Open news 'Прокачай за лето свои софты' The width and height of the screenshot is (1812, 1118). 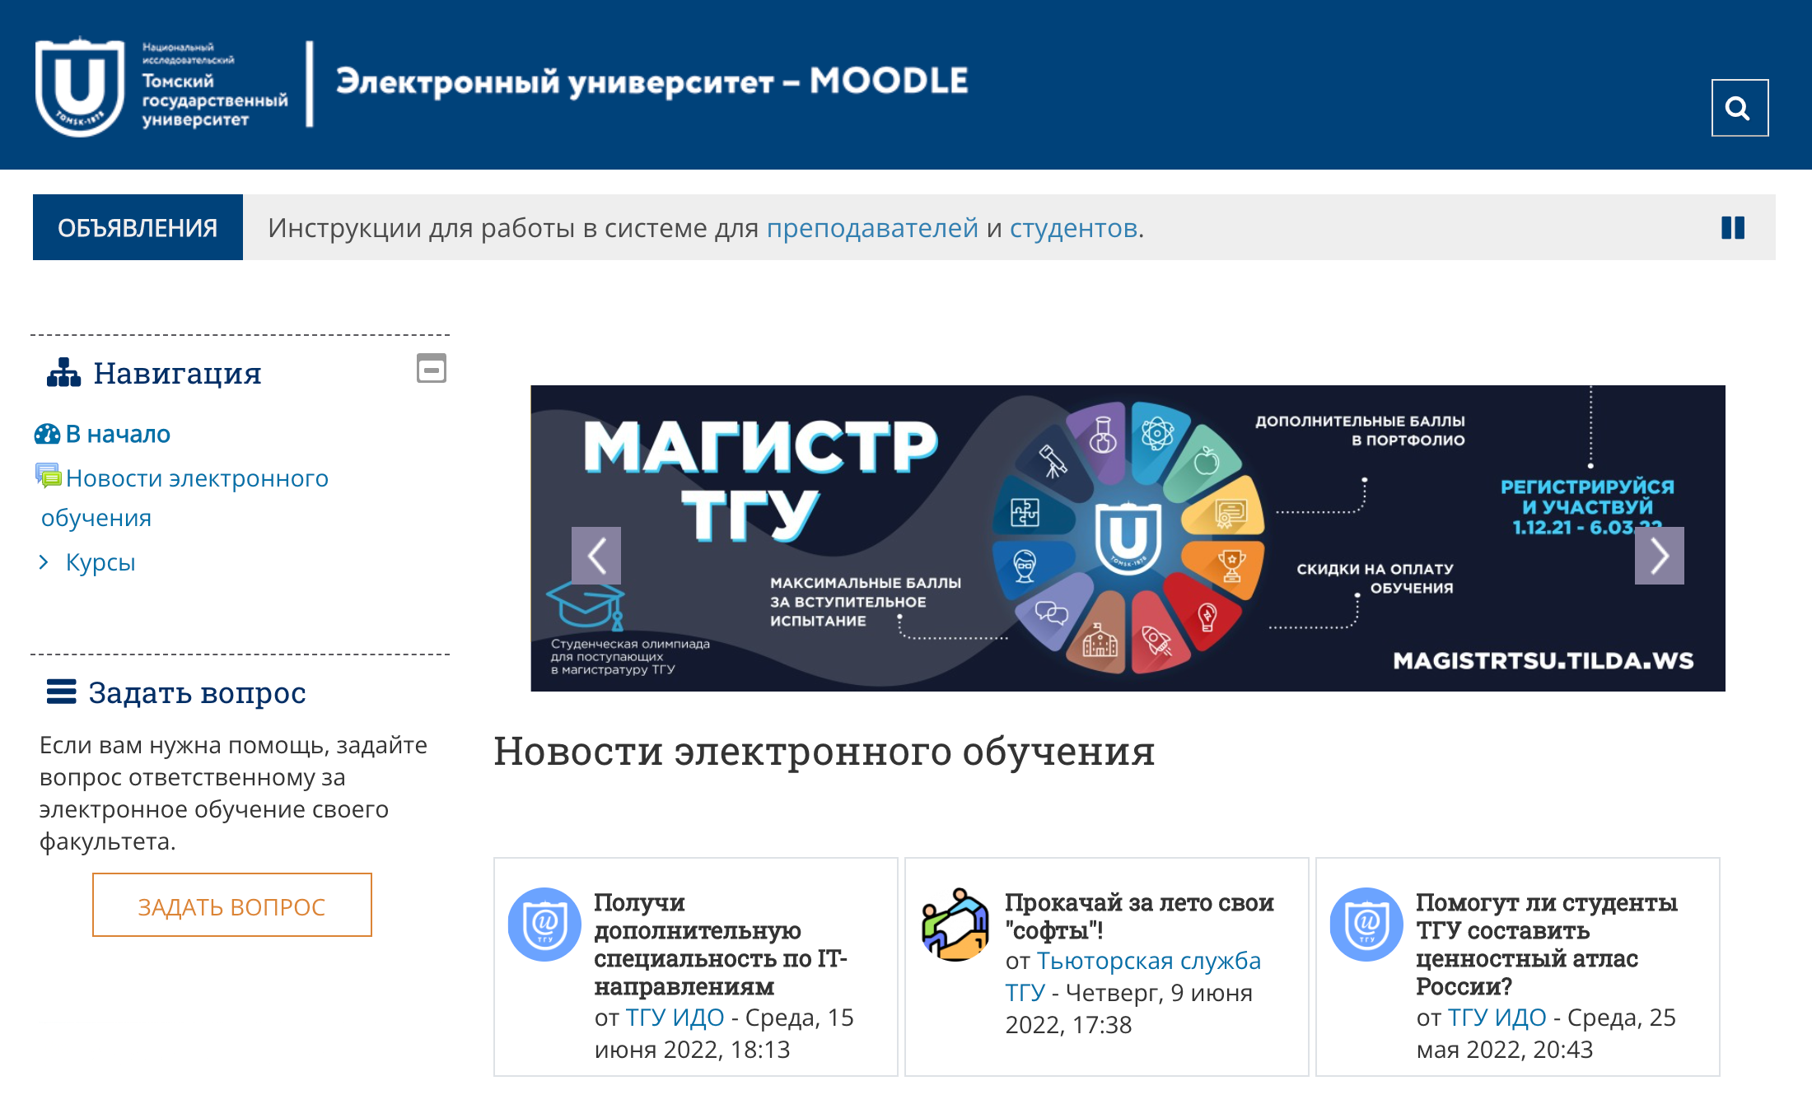click(1139, 916)
